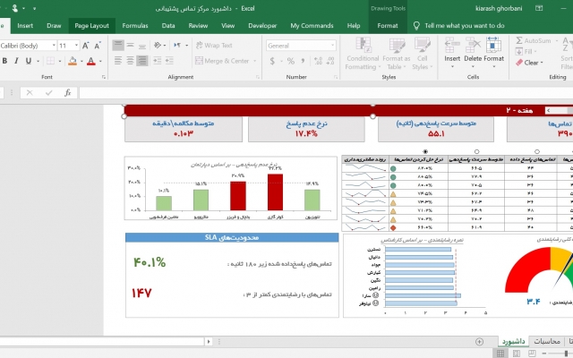Click the sheet tab scroll arrow
The image size is (573, 358).
tap(209, 342)
